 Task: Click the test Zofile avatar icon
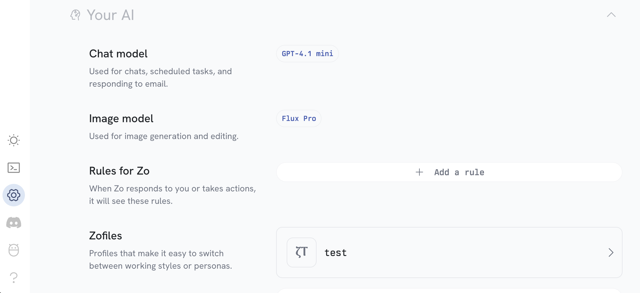pos(302,252)
